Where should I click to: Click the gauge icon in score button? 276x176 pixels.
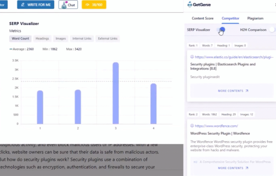[x=88, y=5]
